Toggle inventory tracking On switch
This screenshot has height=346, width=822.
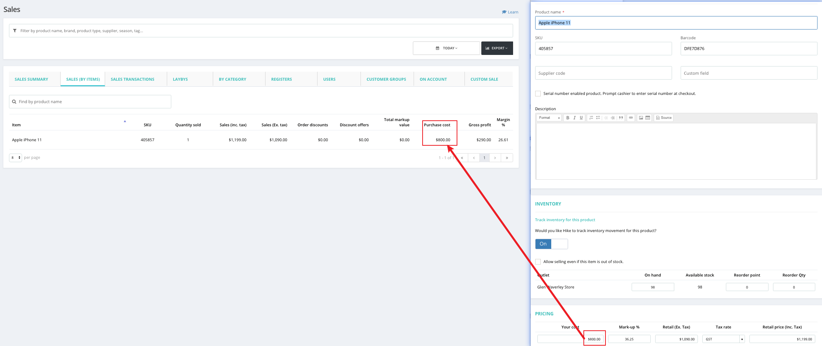coord(552,244)
